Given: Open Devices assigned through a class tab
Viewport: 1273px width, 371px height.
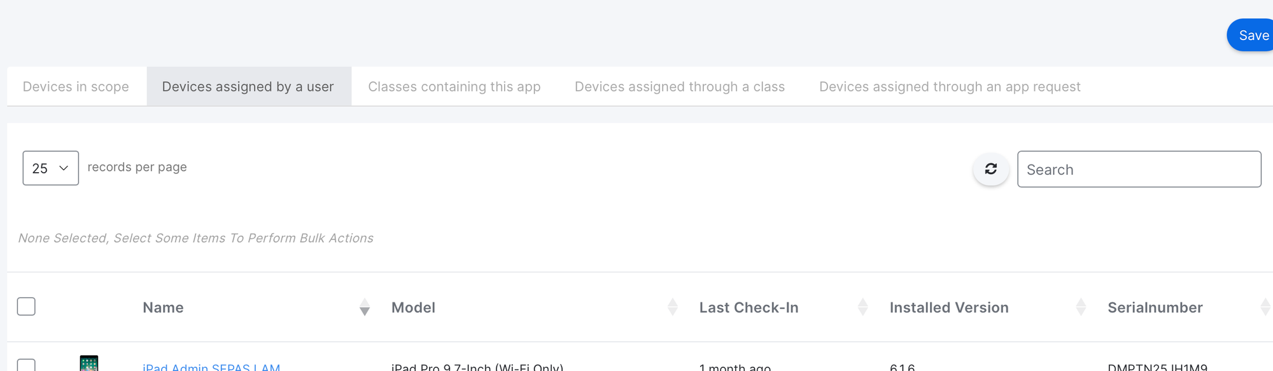Looking at the screenshot, I should [x=679, y=87].
